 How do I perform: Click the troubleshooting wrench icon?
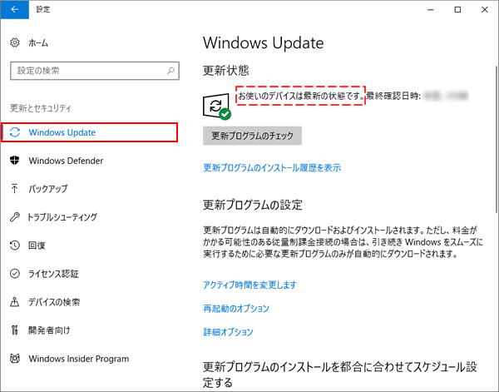15,217
